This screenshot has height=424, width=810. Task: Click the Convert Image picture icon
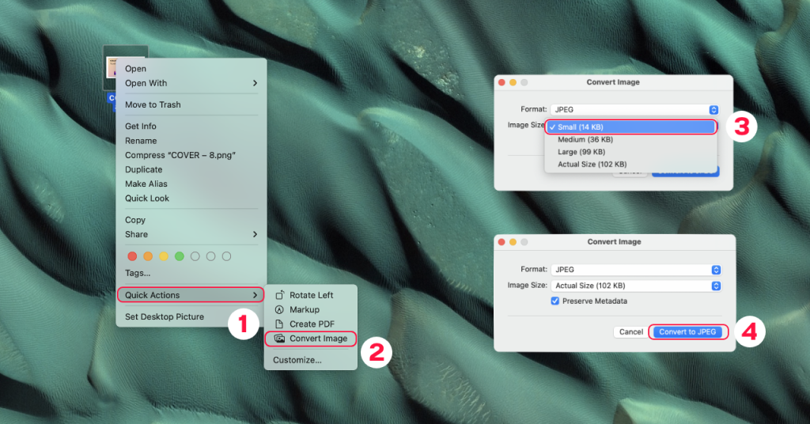[279, 339]
